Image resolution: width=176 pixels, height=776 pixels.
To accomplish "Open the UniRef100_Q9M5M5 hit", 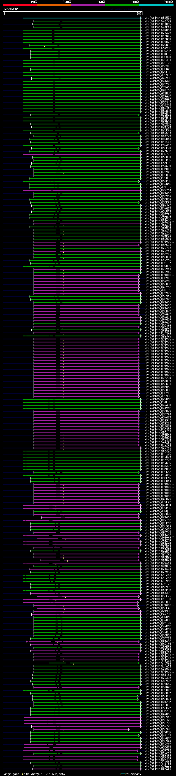I will pos(158,124).
